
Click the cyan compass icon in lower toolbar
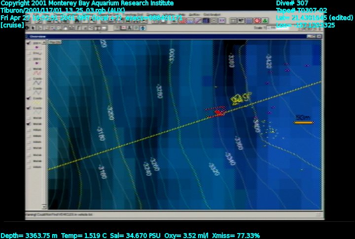pyautogui.click(x=143, y=28)
